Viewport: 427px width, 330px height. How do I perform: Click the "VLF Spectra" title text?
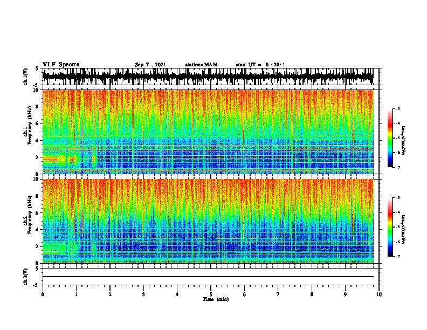(61, 64)
